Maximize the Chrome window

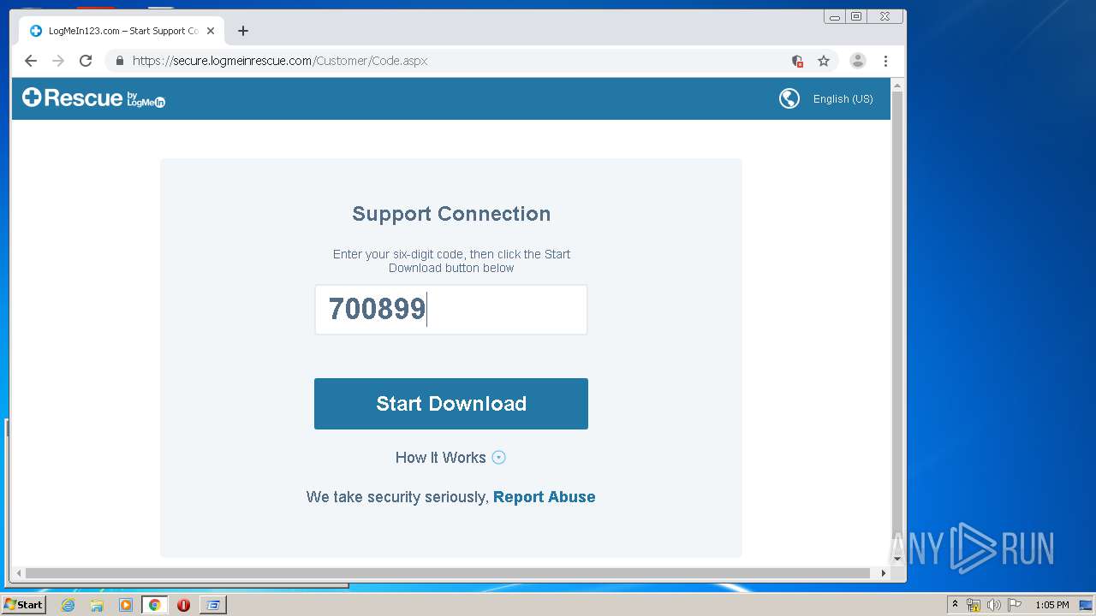click(856, 16)
